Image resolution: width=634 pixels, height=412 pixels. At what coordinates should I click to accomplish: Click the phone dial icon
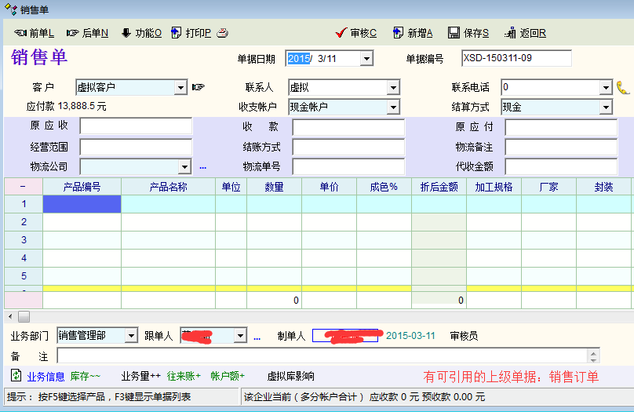pyautogui.click(x=623, y=87)
